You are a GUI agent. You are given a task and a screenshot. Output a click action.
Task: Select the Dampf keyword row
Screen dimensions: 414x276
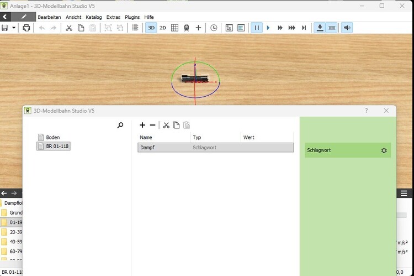tap(215, 148)
